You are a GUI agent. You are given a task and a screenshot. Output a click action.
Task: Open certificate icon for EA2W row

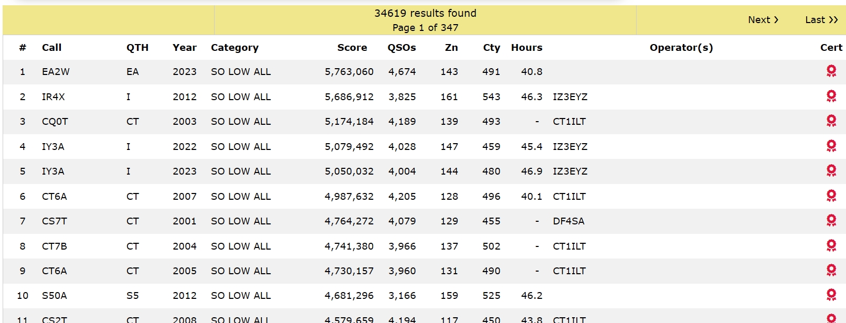(x=831, y=71)
